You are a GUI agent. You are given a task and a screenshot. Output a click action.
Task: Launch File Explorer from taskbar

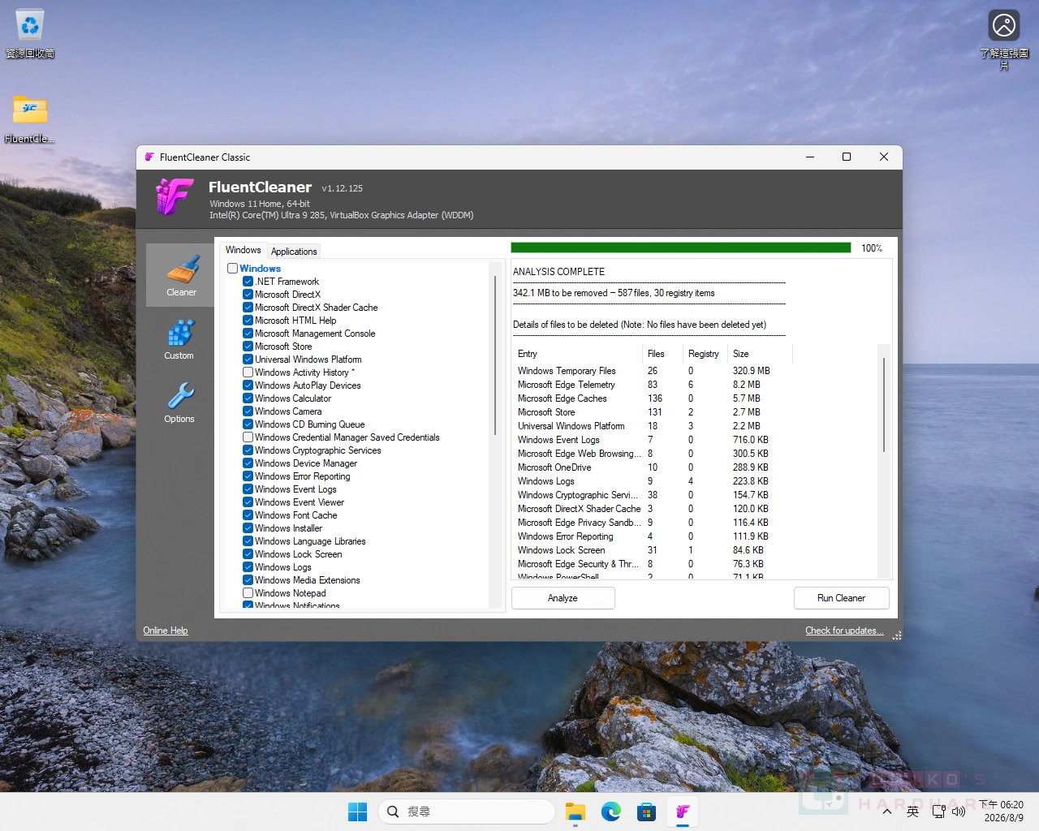coord(576,812)
